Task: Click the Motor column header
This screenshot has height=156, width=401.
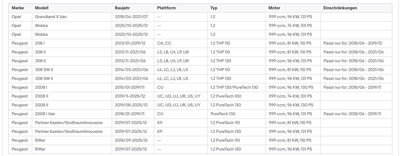Action: coord(274,8)
